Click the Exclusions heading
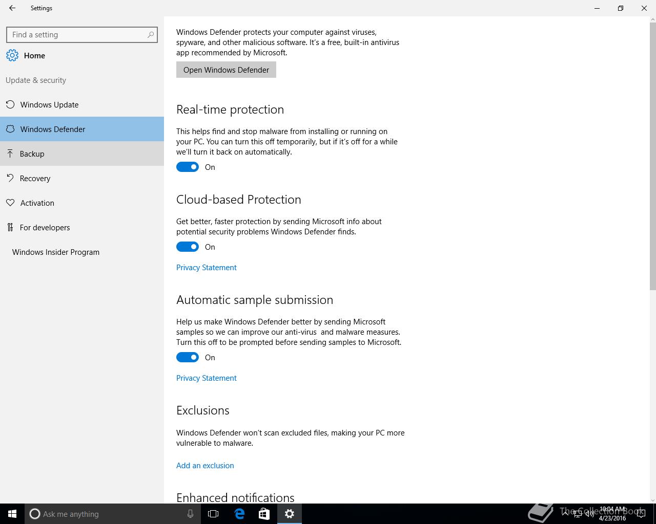The width and height of the screenshot is (656, 524). point(203,410)
